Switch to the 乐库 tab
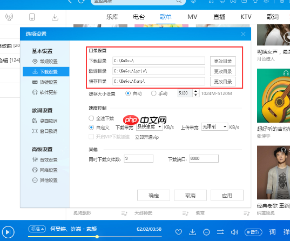The width and height of the screenshot is (290, 241). [x=112, y=17]
